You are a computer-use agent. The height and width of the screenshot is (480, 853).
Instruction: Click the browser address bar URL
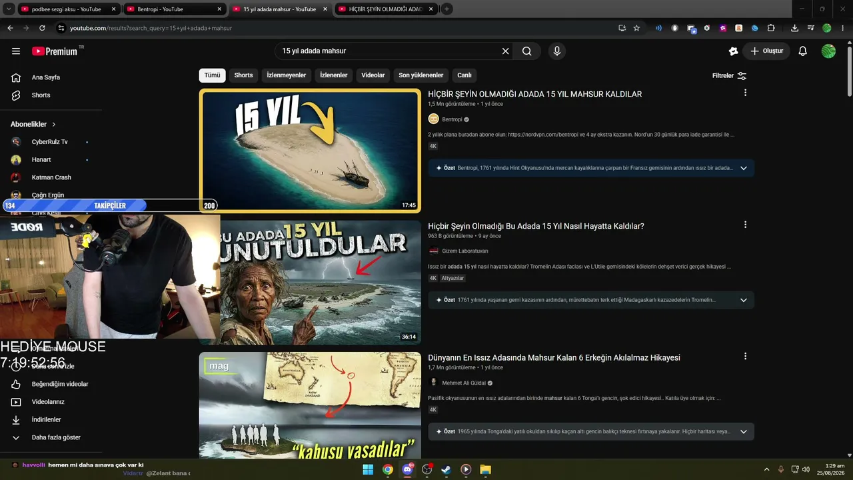click(151, 28)
